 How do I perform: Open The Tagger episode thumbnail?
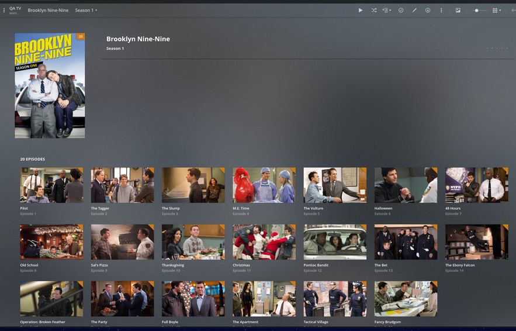(122, 185)
